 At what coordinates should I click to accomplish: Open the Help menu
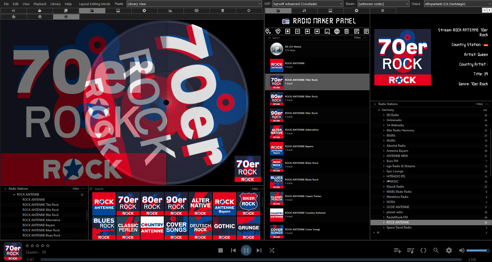pos(68,4)
